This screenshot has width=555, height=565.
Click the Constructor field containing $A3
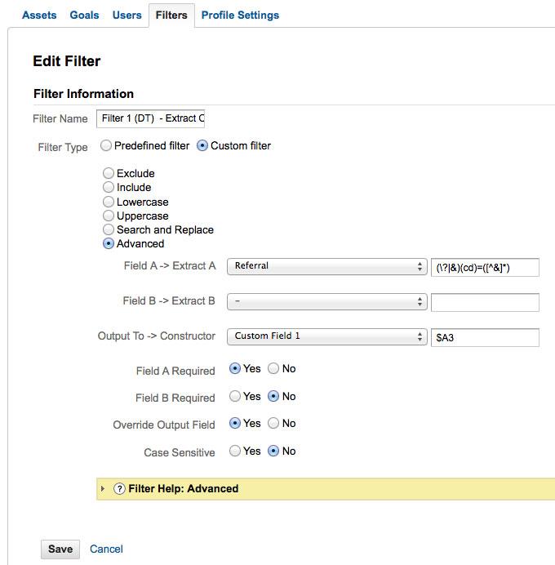pyautogui.click(x=485, y=337)
